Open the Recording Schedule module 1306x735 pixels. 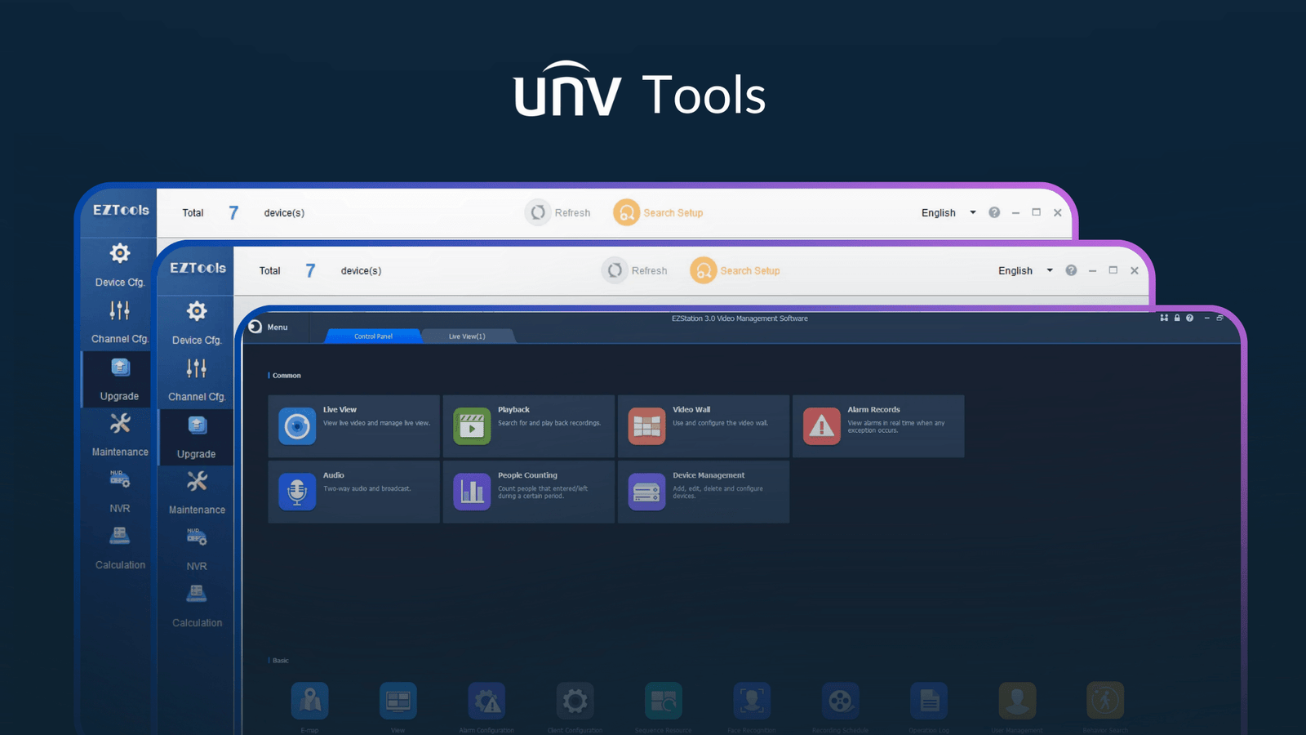840,701
